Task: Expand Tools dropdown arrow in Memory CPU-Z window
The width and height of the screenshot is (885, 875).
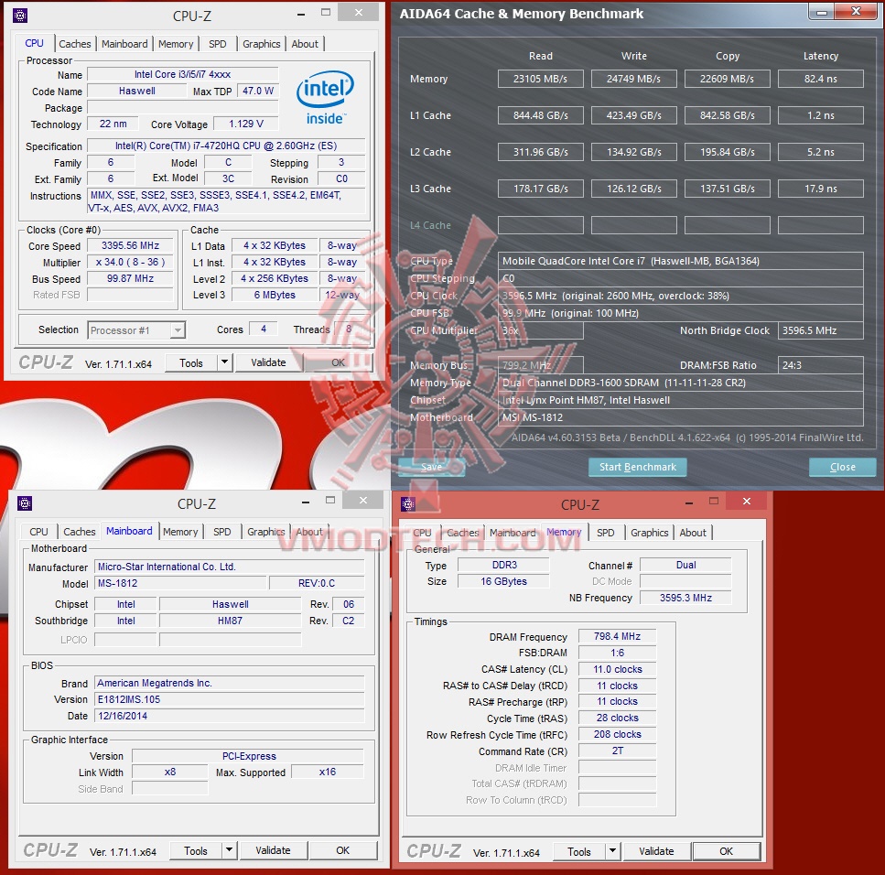Action: (x=613, y=850)
